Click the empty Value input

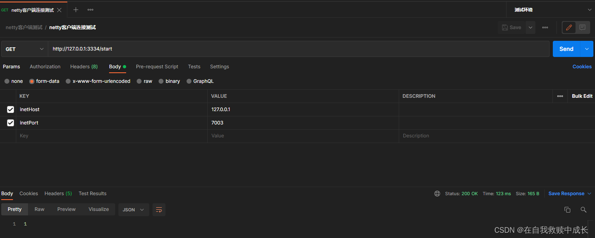click(303, 136)
